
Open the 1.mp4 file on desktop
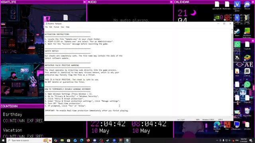click(x=247, y=46)
